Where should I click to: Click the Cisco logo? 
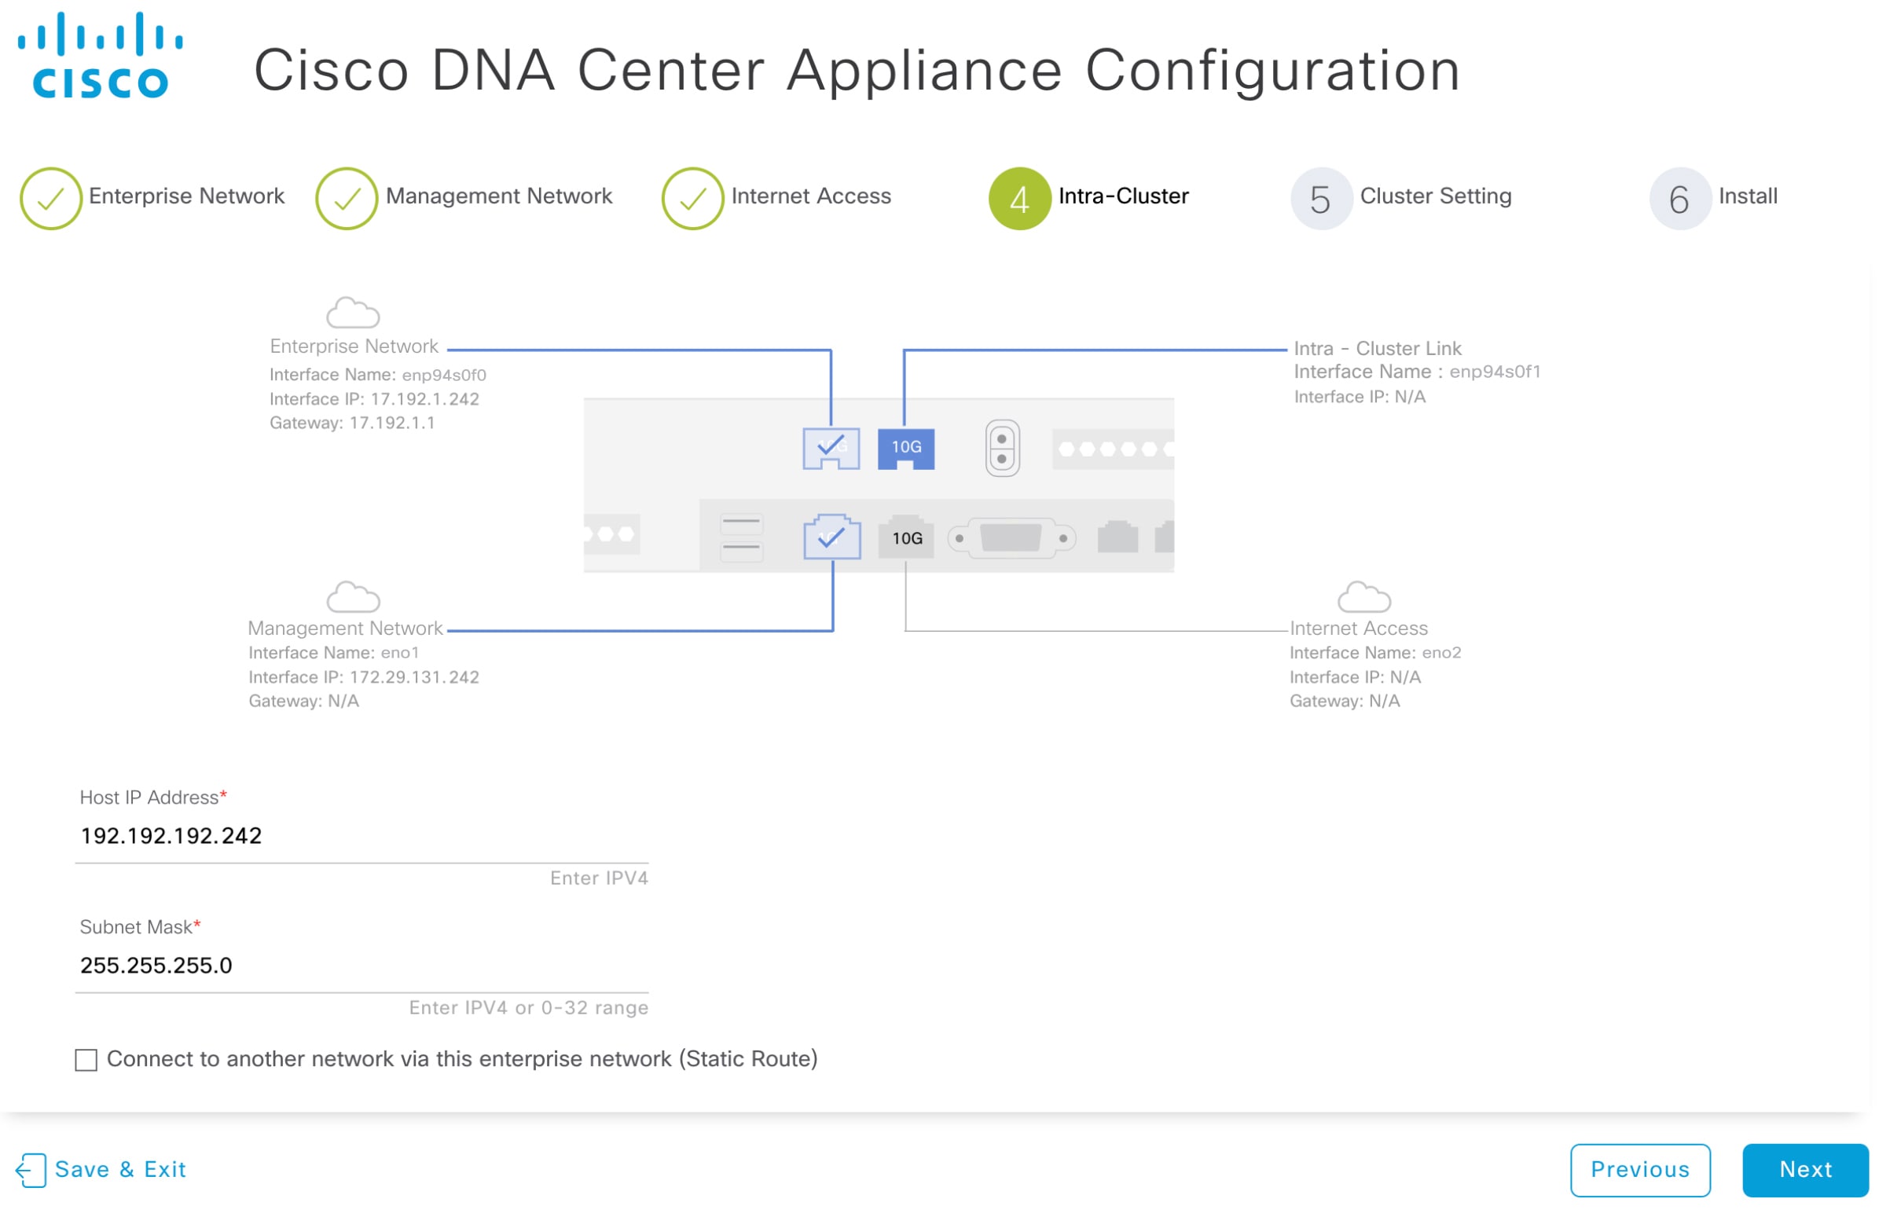pyautogui.click(x=101, y=55)
